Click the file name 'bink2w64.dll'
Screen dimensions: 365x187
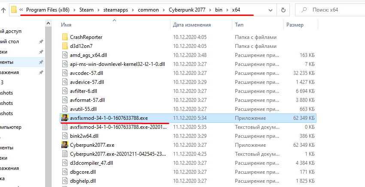click(84, 136)
